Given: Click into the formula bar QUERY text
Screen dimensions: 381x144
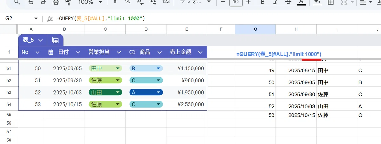Looking at the screenshot, I should coord(101,19).
